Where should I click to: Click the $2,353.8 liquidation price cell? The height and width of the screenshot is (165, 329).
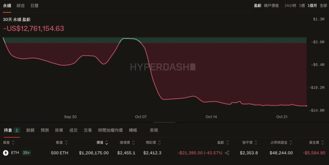(x=249, y=153)
